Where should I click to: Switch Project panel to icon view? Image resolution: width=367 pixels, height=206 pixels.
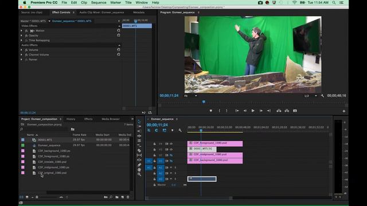[x=27, y=197]
